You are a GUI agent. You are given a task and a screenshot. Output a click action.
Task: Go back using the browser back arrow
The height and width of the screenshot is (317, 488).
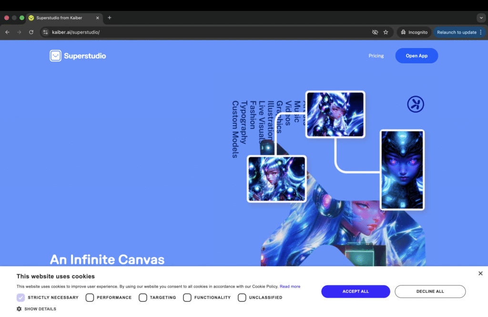tap(7, 32)
